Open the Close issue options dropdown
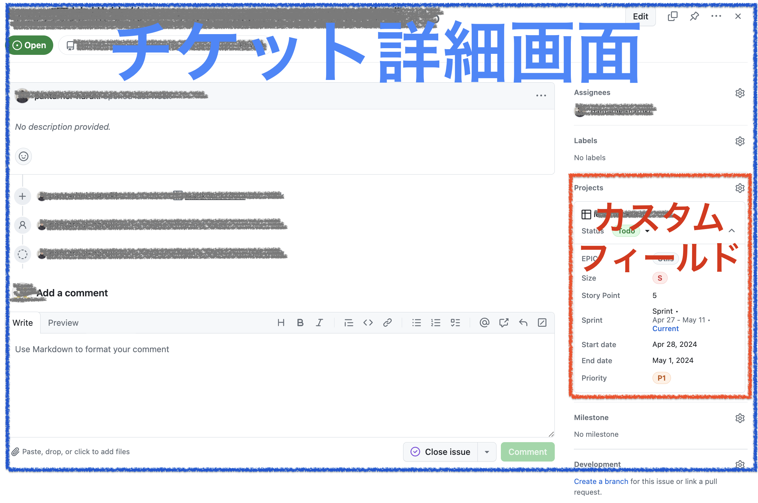Image resolution: width=758 pixels, height=503 pixels. point(487,452)
